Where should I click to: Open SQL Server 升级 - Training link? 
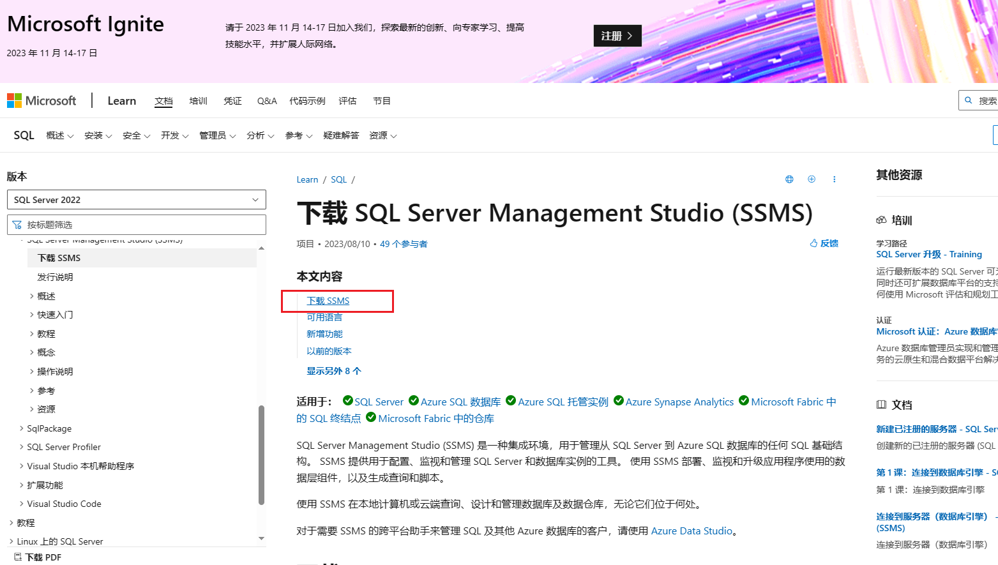click(929, 254)
